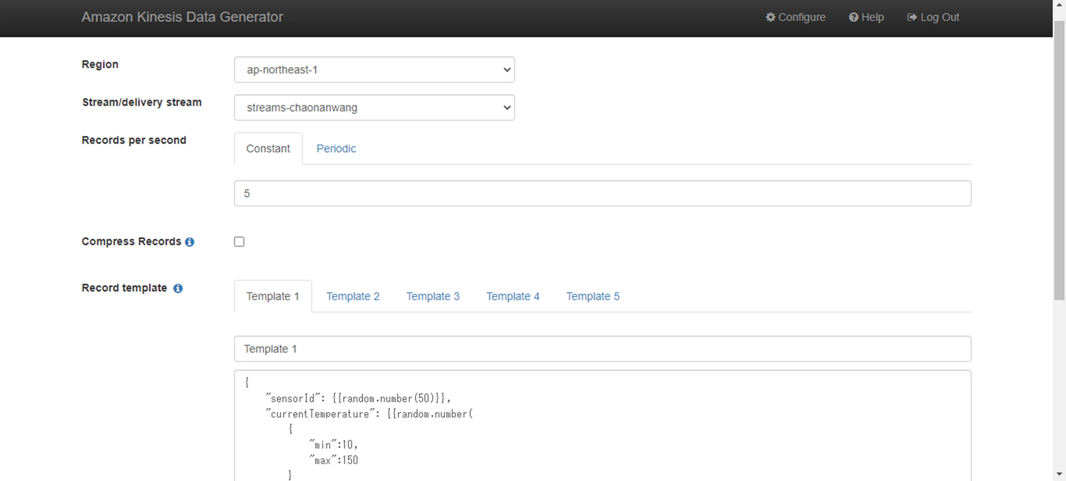Focus the records per second field

tap(602, 193)
